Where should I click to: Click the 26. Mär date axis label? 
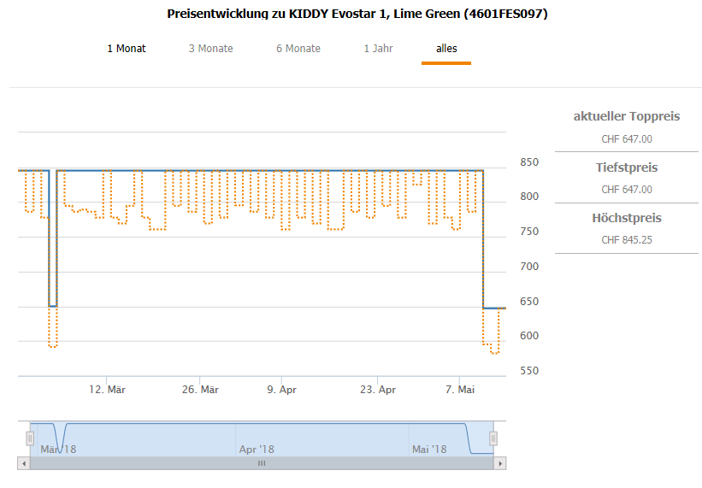[200, 390]
